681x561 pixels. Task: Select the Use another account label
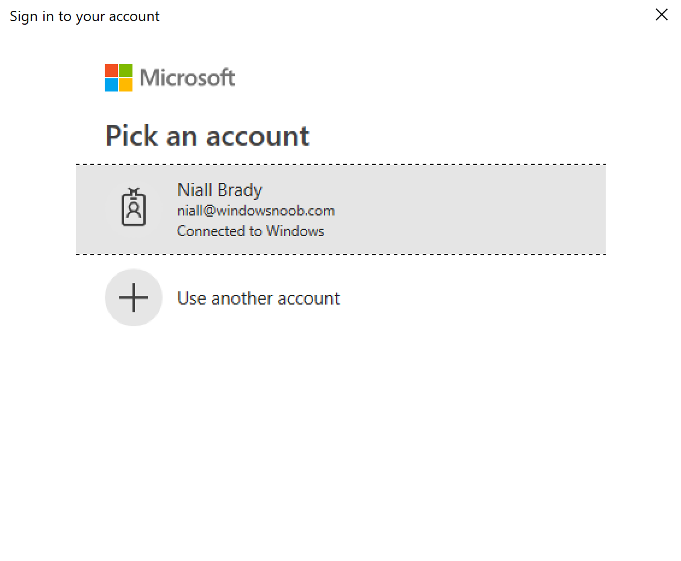pos(258,299)
